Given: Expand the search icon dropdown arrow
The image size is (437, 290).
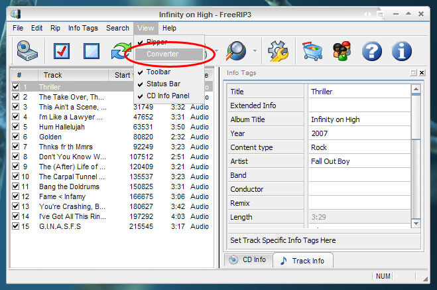Looking at the screenshot, I should (255, 50).
